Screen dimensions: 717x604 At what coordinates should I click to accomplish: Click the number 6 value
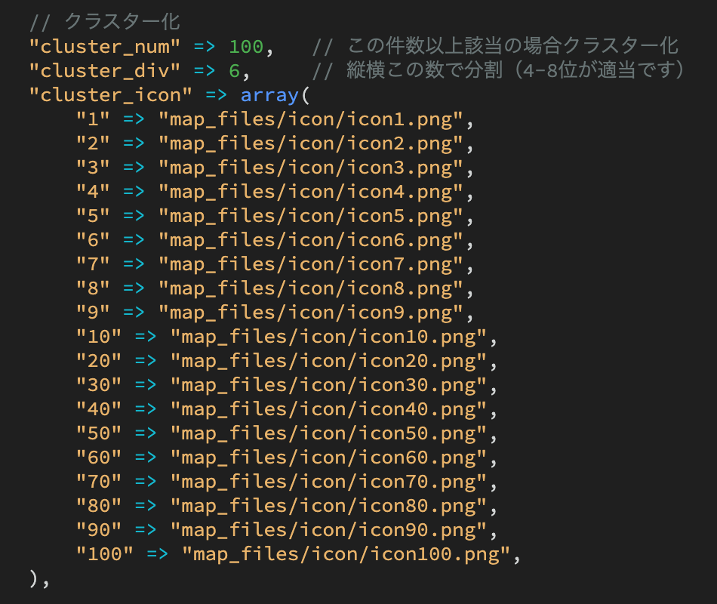pyautogui.click(x=234, y=71)
